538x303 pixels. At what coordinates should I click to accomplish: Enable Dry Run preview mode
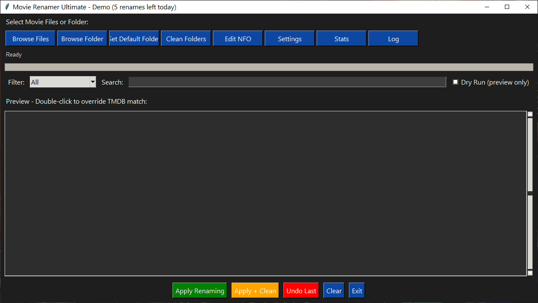(x=455, y=82)
